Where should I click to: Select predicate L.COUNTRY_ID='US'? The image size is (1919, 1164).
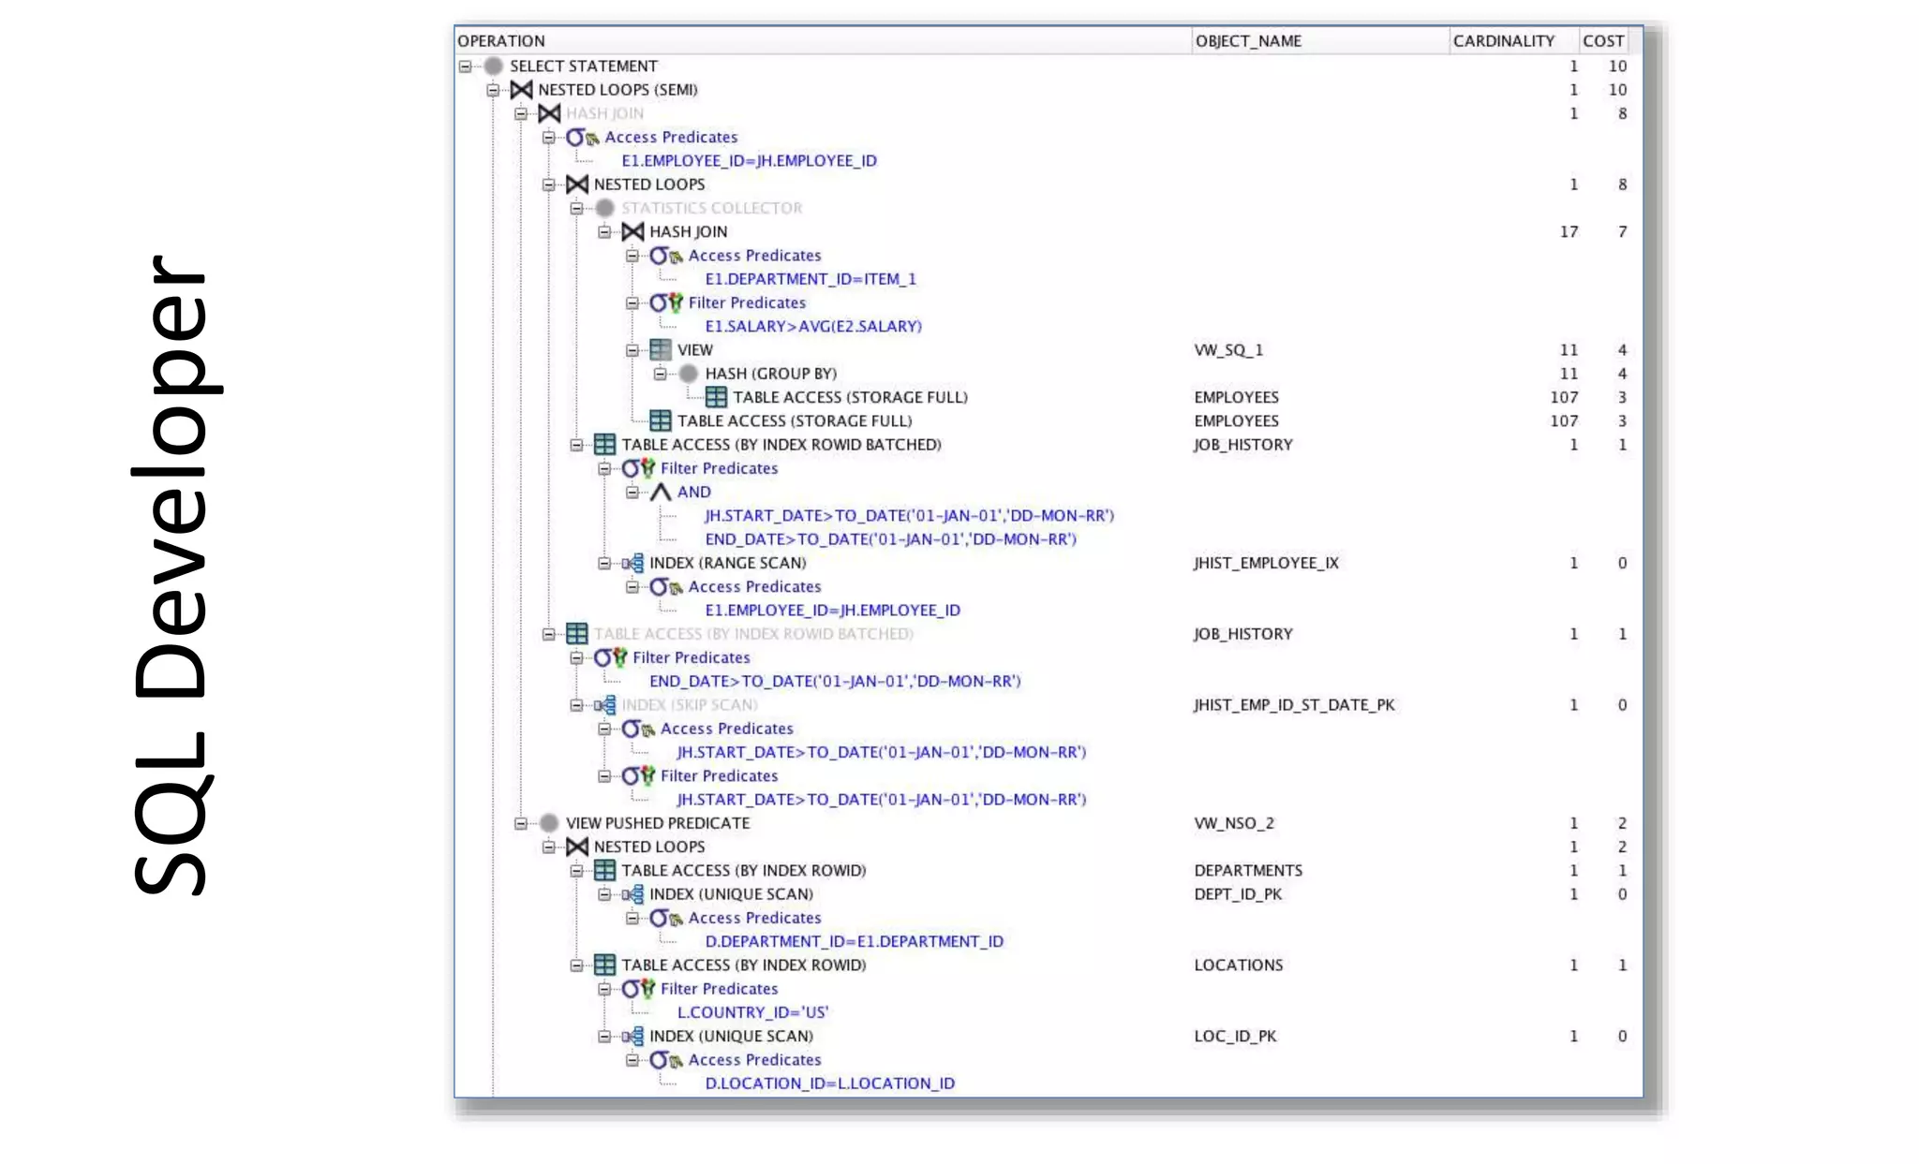(x=752, y=1012)
